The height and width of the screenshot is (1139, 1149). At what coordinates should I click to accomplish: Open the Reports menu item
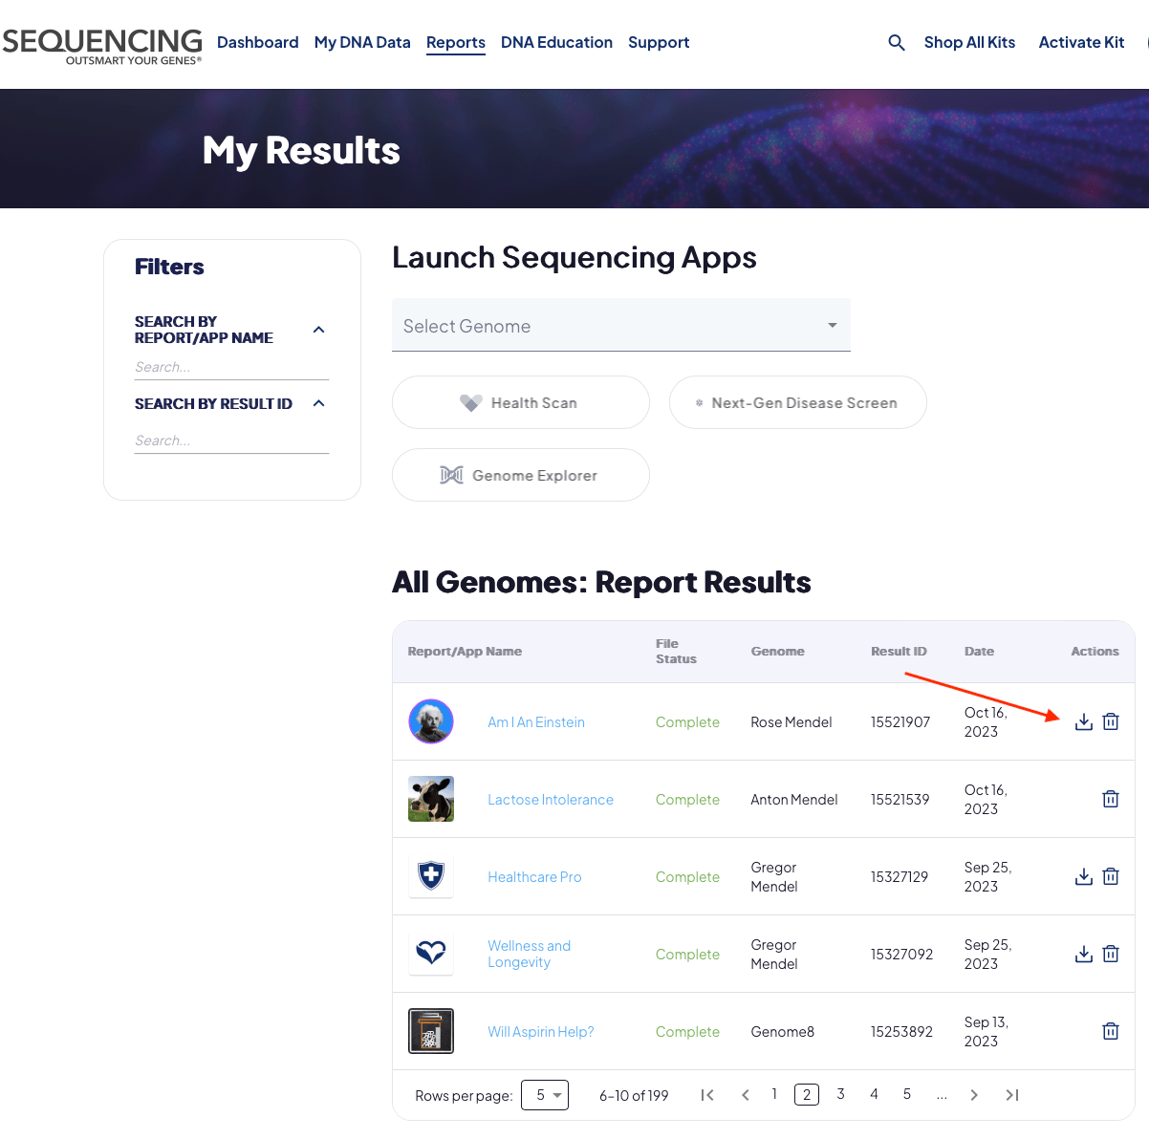(456, 42)
